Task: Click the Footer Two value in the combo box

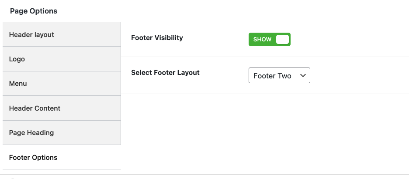Action: [x=272, y=76]
